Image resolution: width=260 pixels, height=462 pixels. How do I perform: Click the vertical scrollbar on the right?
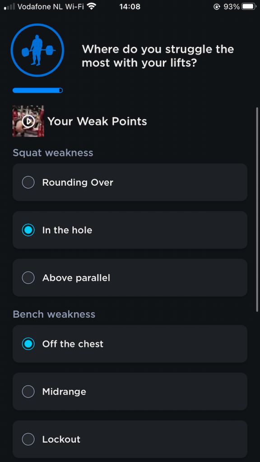(x=257, y=209)
